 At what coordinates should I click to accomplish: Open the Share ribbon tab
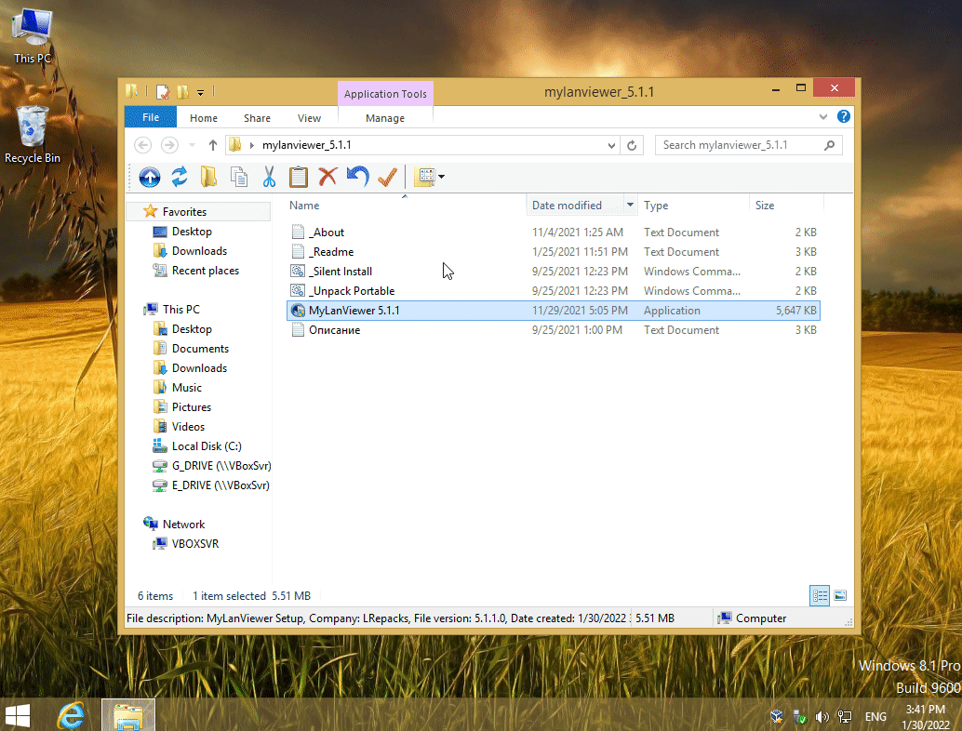coord(257,118)
